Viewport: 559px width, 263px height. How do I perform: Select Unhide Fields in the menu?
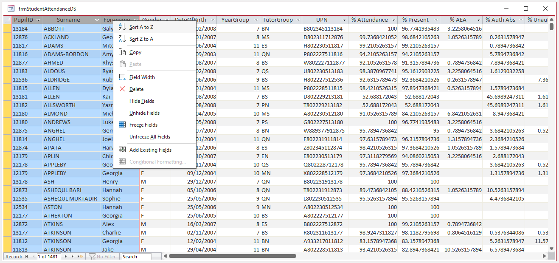point(145,113)
